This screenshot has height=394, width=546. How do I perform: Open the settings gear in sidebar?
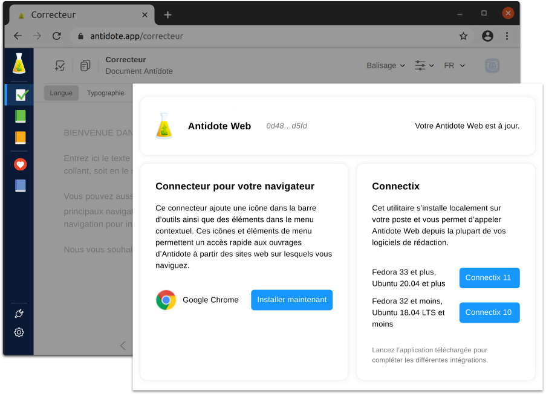point(19,332)
